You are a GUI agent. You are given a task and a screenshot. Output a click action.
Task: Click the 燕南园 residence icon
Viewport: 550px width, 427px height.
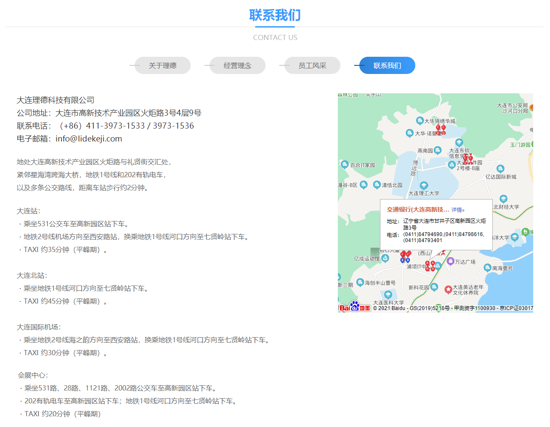(438, 150)
